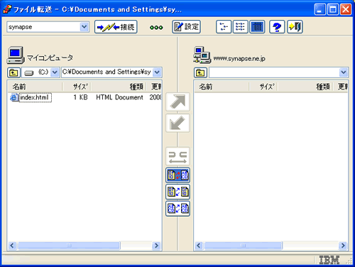
Task: Click remote pane scroll left arrow
Action: 199,246
